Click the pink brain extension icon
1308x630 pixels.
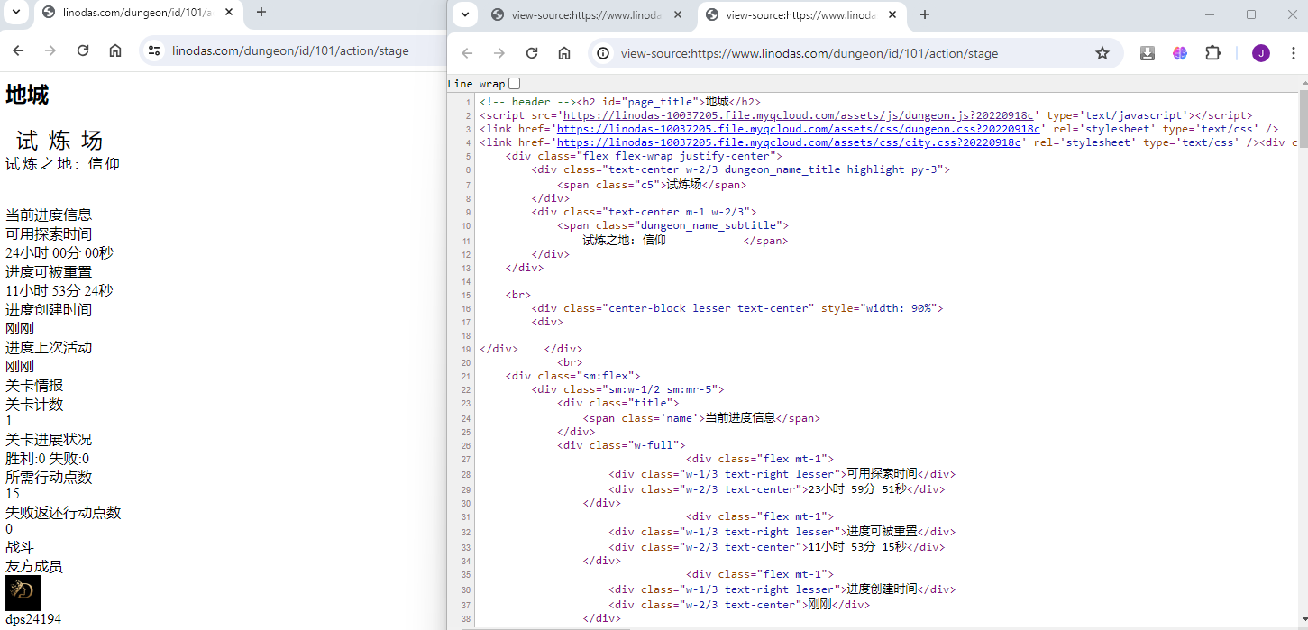click(1180, 53)
